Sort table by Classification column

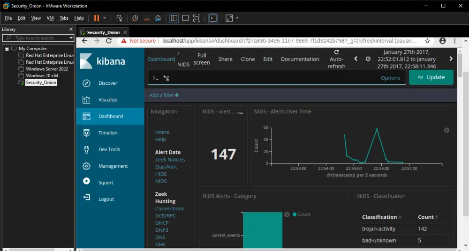[382, 217]
